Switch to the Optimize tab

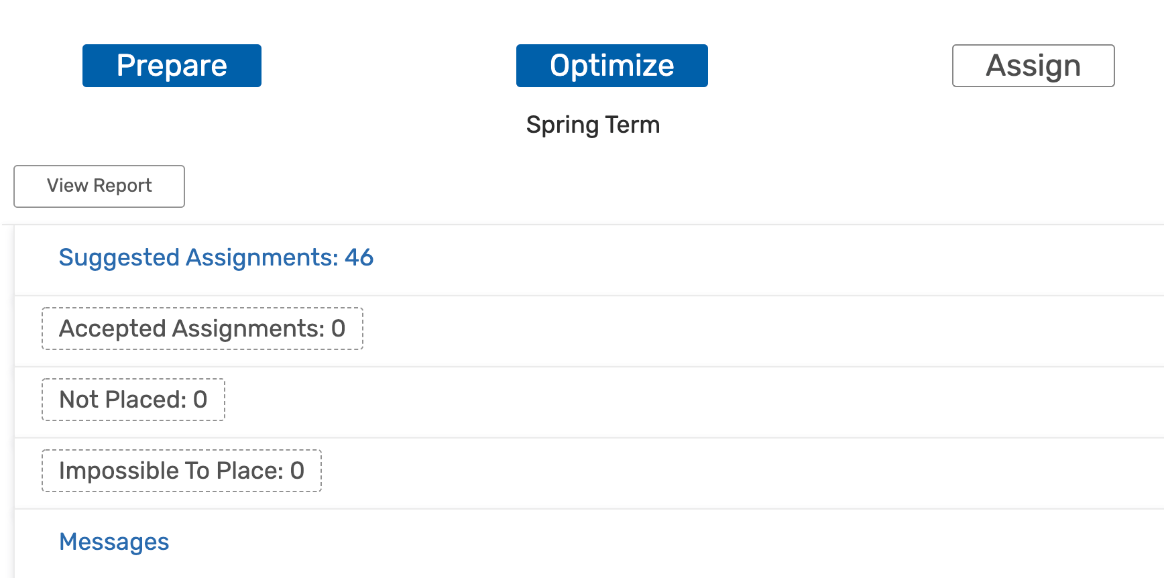click(x=612, y=66)
